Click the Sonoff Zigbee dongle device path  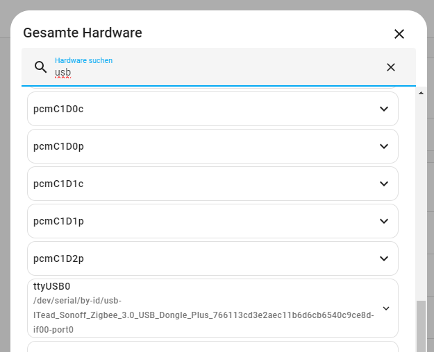point(203,315)
